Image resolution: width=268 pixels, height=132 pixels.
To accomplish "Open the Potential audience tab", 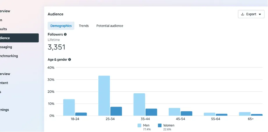I will click(110, 26).
